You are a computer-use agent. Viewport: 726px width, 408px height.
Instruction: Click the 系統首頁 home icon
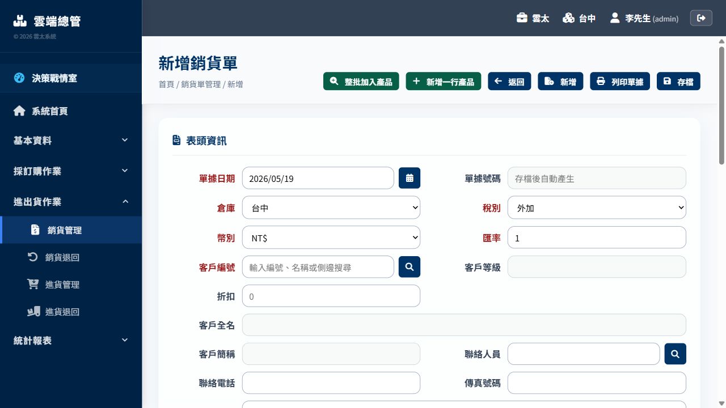point(19,111)
